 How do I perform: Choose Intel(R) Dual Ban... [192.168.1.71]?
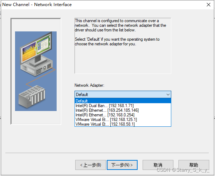click(123, 106)
